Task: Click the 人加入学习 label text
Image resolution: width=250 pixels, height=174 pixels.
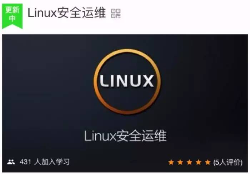Action: point(52,162)
